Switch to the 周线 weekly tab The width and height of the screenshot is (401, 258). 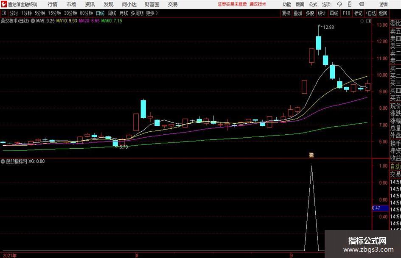coord(112,13)
